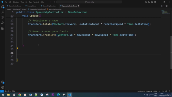Click the minimap code overview

tap(166, 12)
